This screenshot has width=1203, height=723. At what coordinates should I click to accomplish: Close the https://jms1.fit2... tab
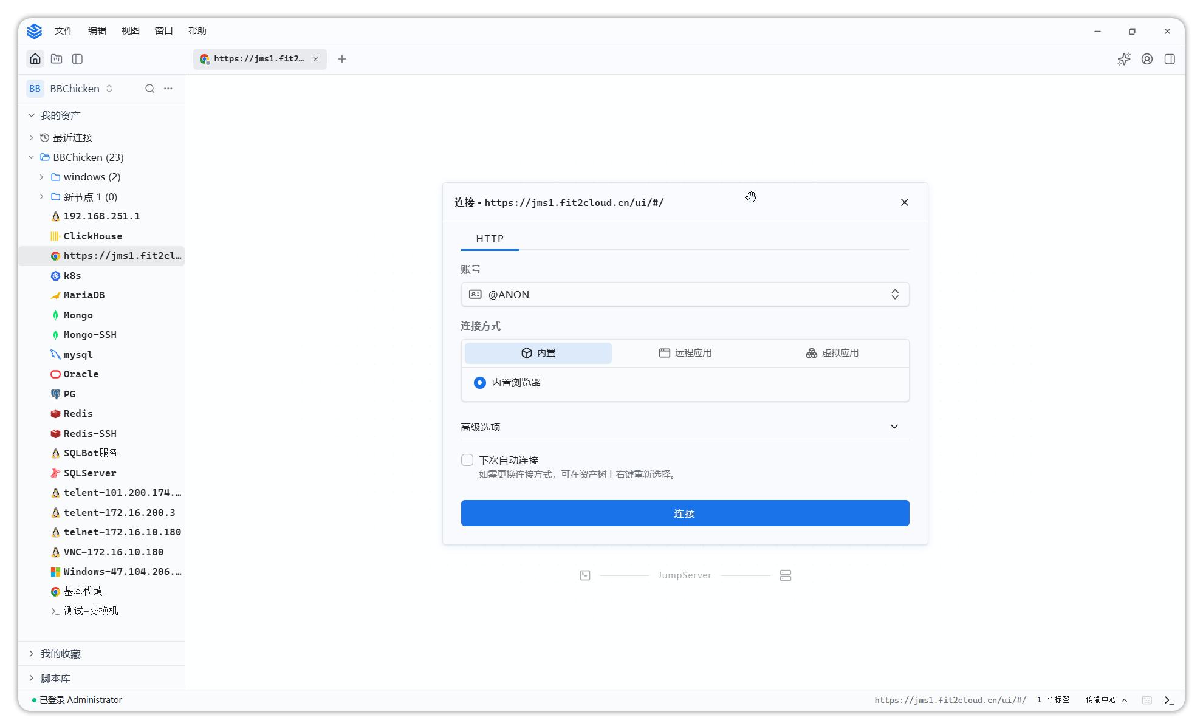[315, 59]
